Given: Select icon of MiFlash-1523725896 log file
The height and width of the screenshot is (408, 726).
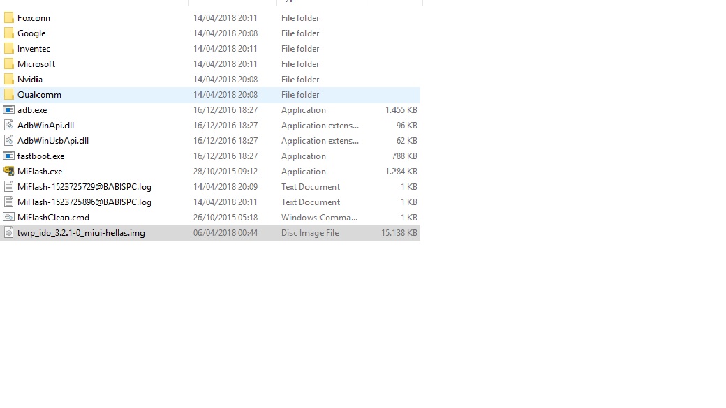Looking at the screenshot, I should pos(9,202).
